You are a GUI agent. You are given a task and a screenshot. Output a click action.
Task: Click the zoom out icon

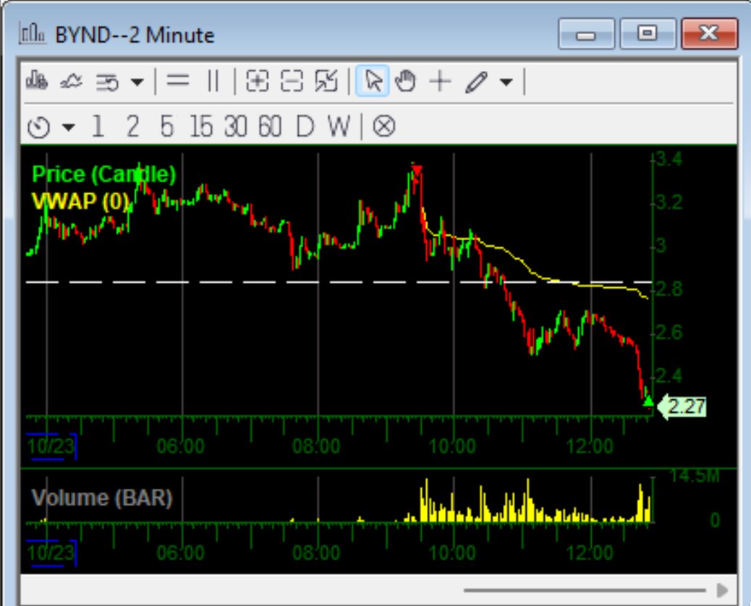[x=292, y=81]
